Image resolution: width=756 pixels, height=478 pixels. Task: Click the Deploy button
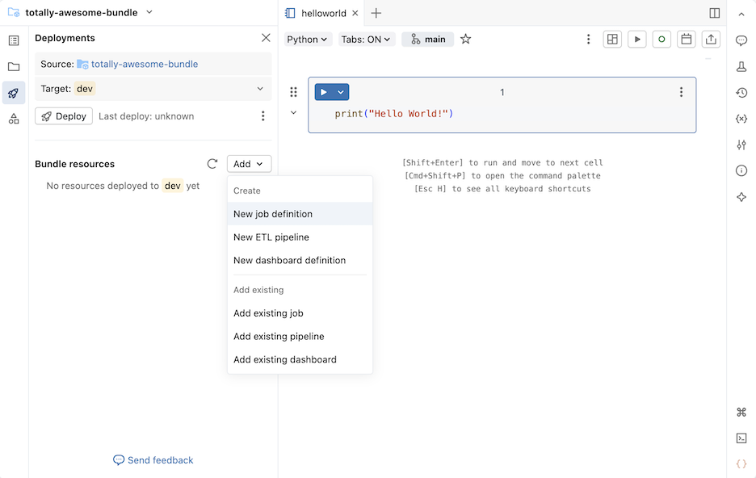coord(64,116)
